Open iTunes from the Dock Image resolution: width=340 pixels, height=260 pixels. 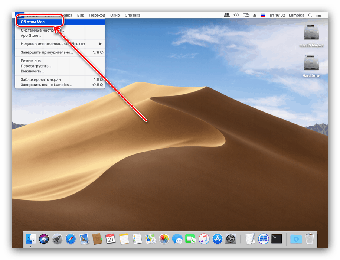[x=204, y=239]
